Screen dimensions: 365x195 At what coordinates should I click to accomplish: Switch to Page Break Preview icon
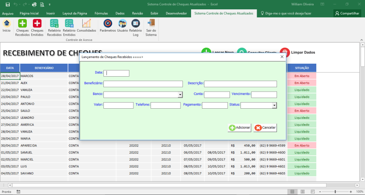click(313, 191)
